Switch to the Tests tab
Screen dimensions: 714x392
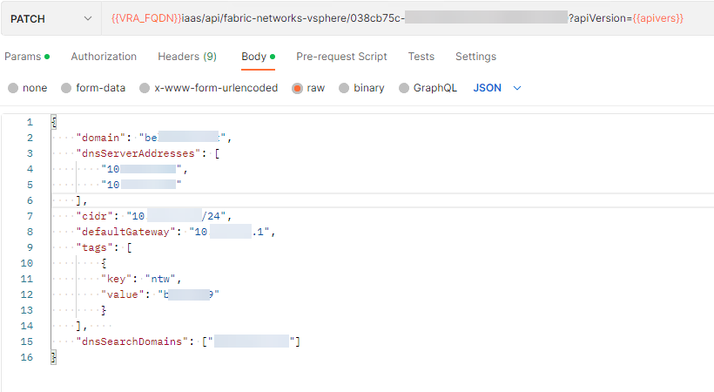click(421, 57)
